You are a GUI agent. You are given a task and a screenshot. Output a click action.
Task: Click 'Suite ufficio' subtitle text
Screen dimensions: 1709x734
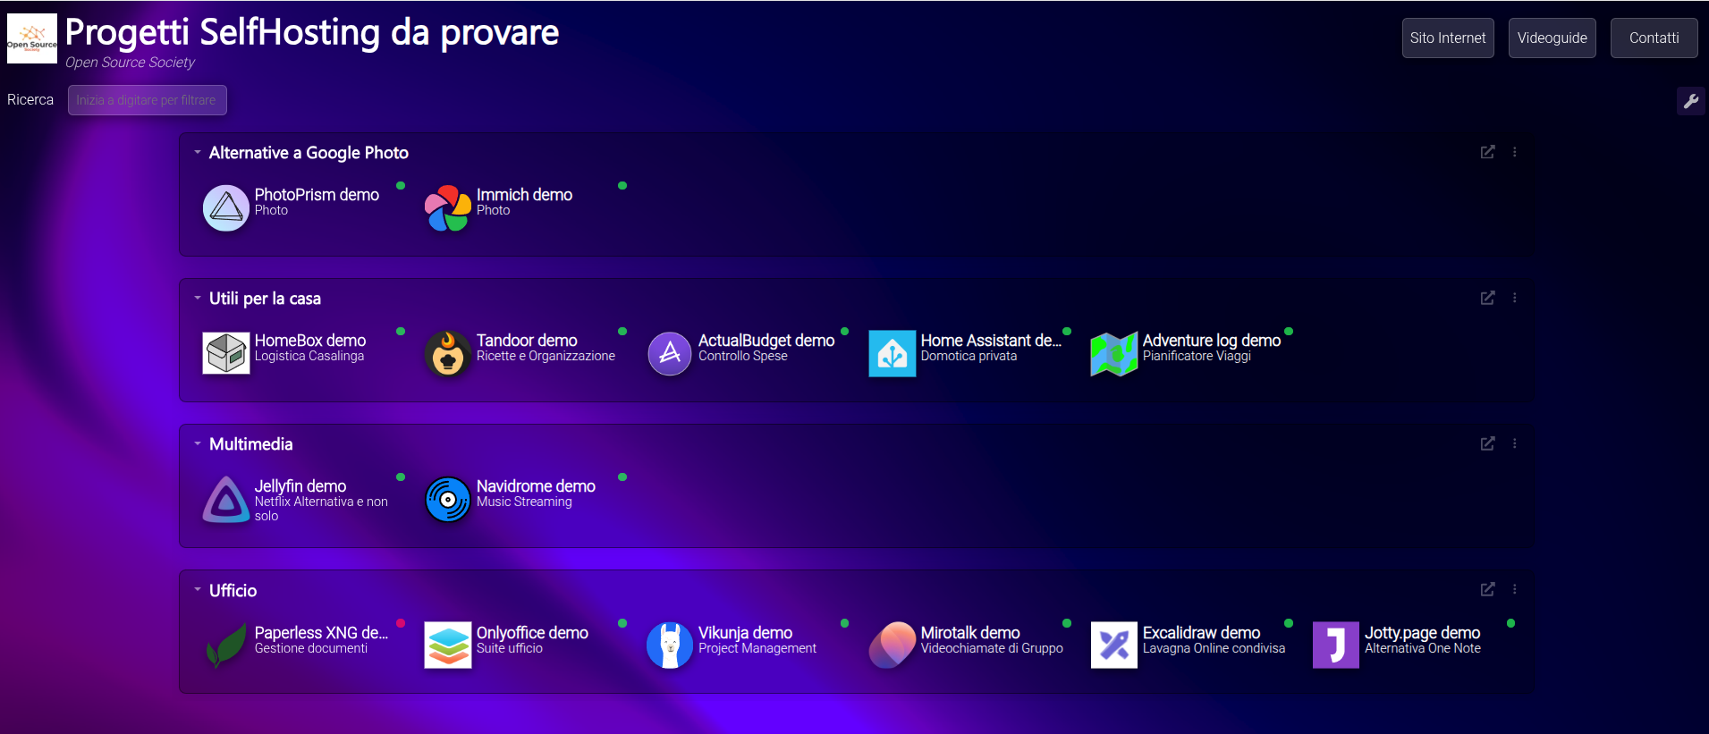click(x=510, y=648)
